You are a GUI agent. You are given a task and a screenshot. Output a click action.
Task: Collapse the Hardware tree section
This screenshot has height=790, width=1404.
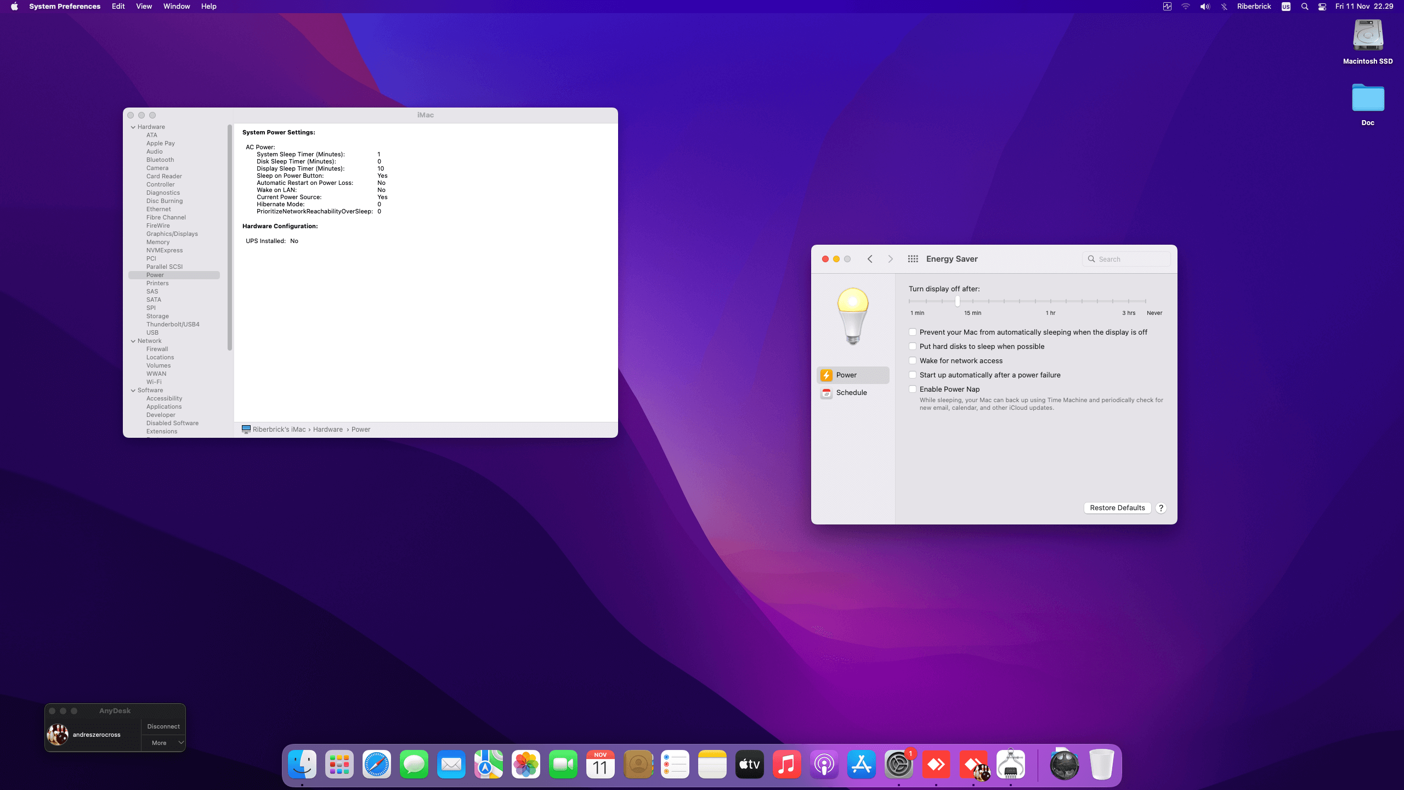tap(133, 127)
